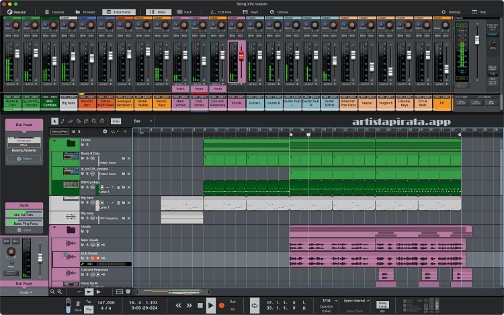
Task: Open the Rack tab
Action: [185, 12]
